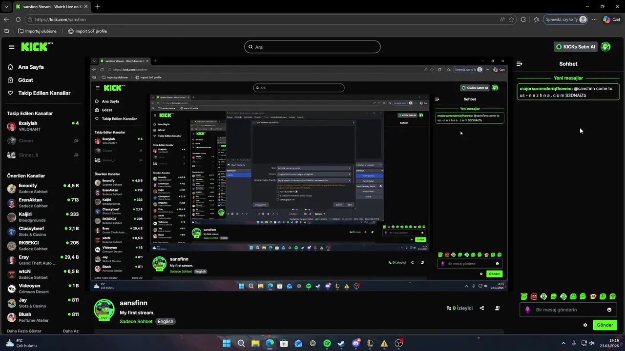Viewport: 625px width, 351px height.
Task: Reload the page with refresh icon
Action: 18,19
